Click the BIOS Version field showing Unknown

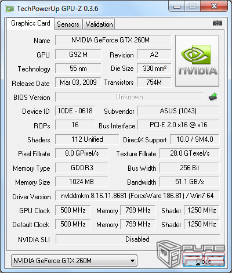pyautogui.click(x=129, y=97)
